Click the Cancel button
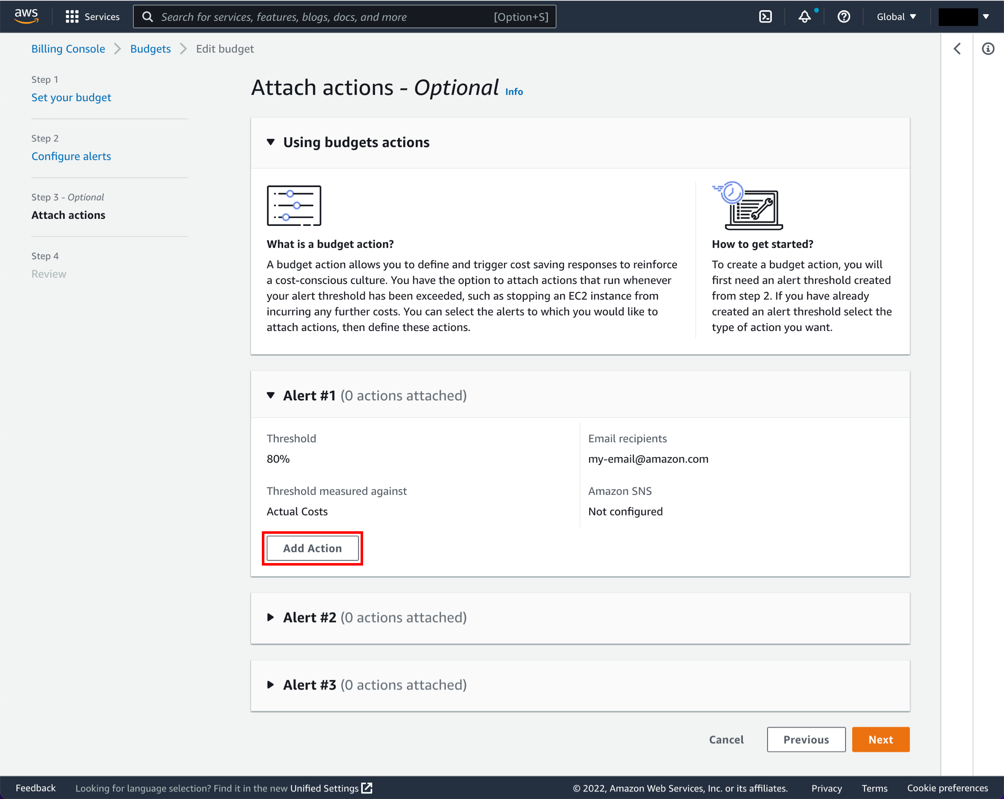The height and width of the screenshot is (799, 1004). 727,740
